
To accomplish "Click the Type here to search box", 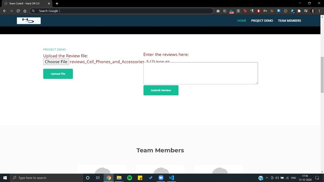I will coord(46,178).
